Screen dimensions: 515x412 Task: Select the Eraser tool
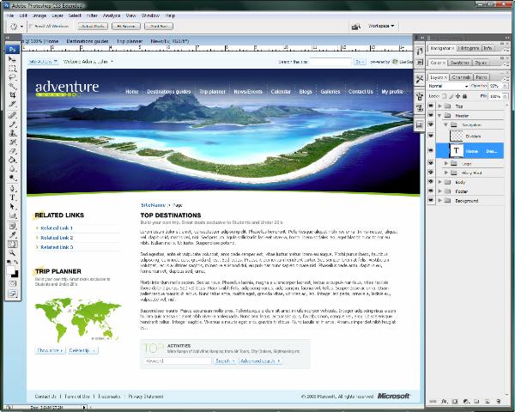pos(12,151)
